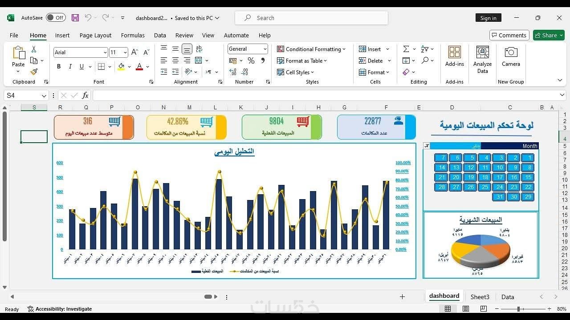Toggle Bold formatting
Screen dimensions: 570x320
(x=59, y=67)
